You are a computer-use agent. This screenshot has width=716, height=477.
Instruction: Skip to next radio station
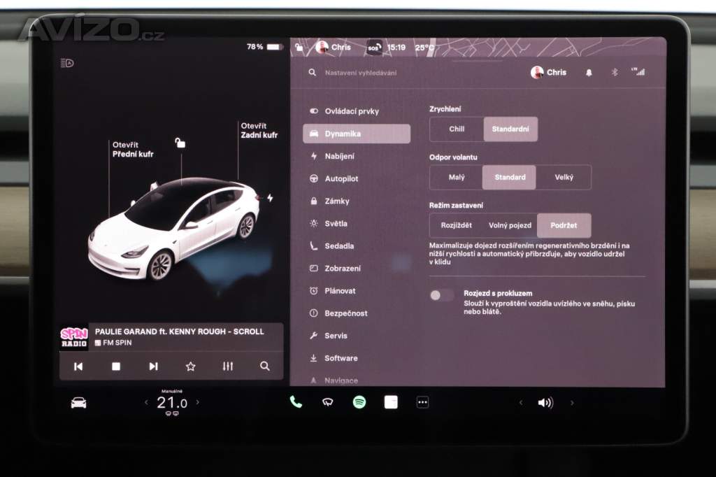pyautogui.click(x=153, y=366)
